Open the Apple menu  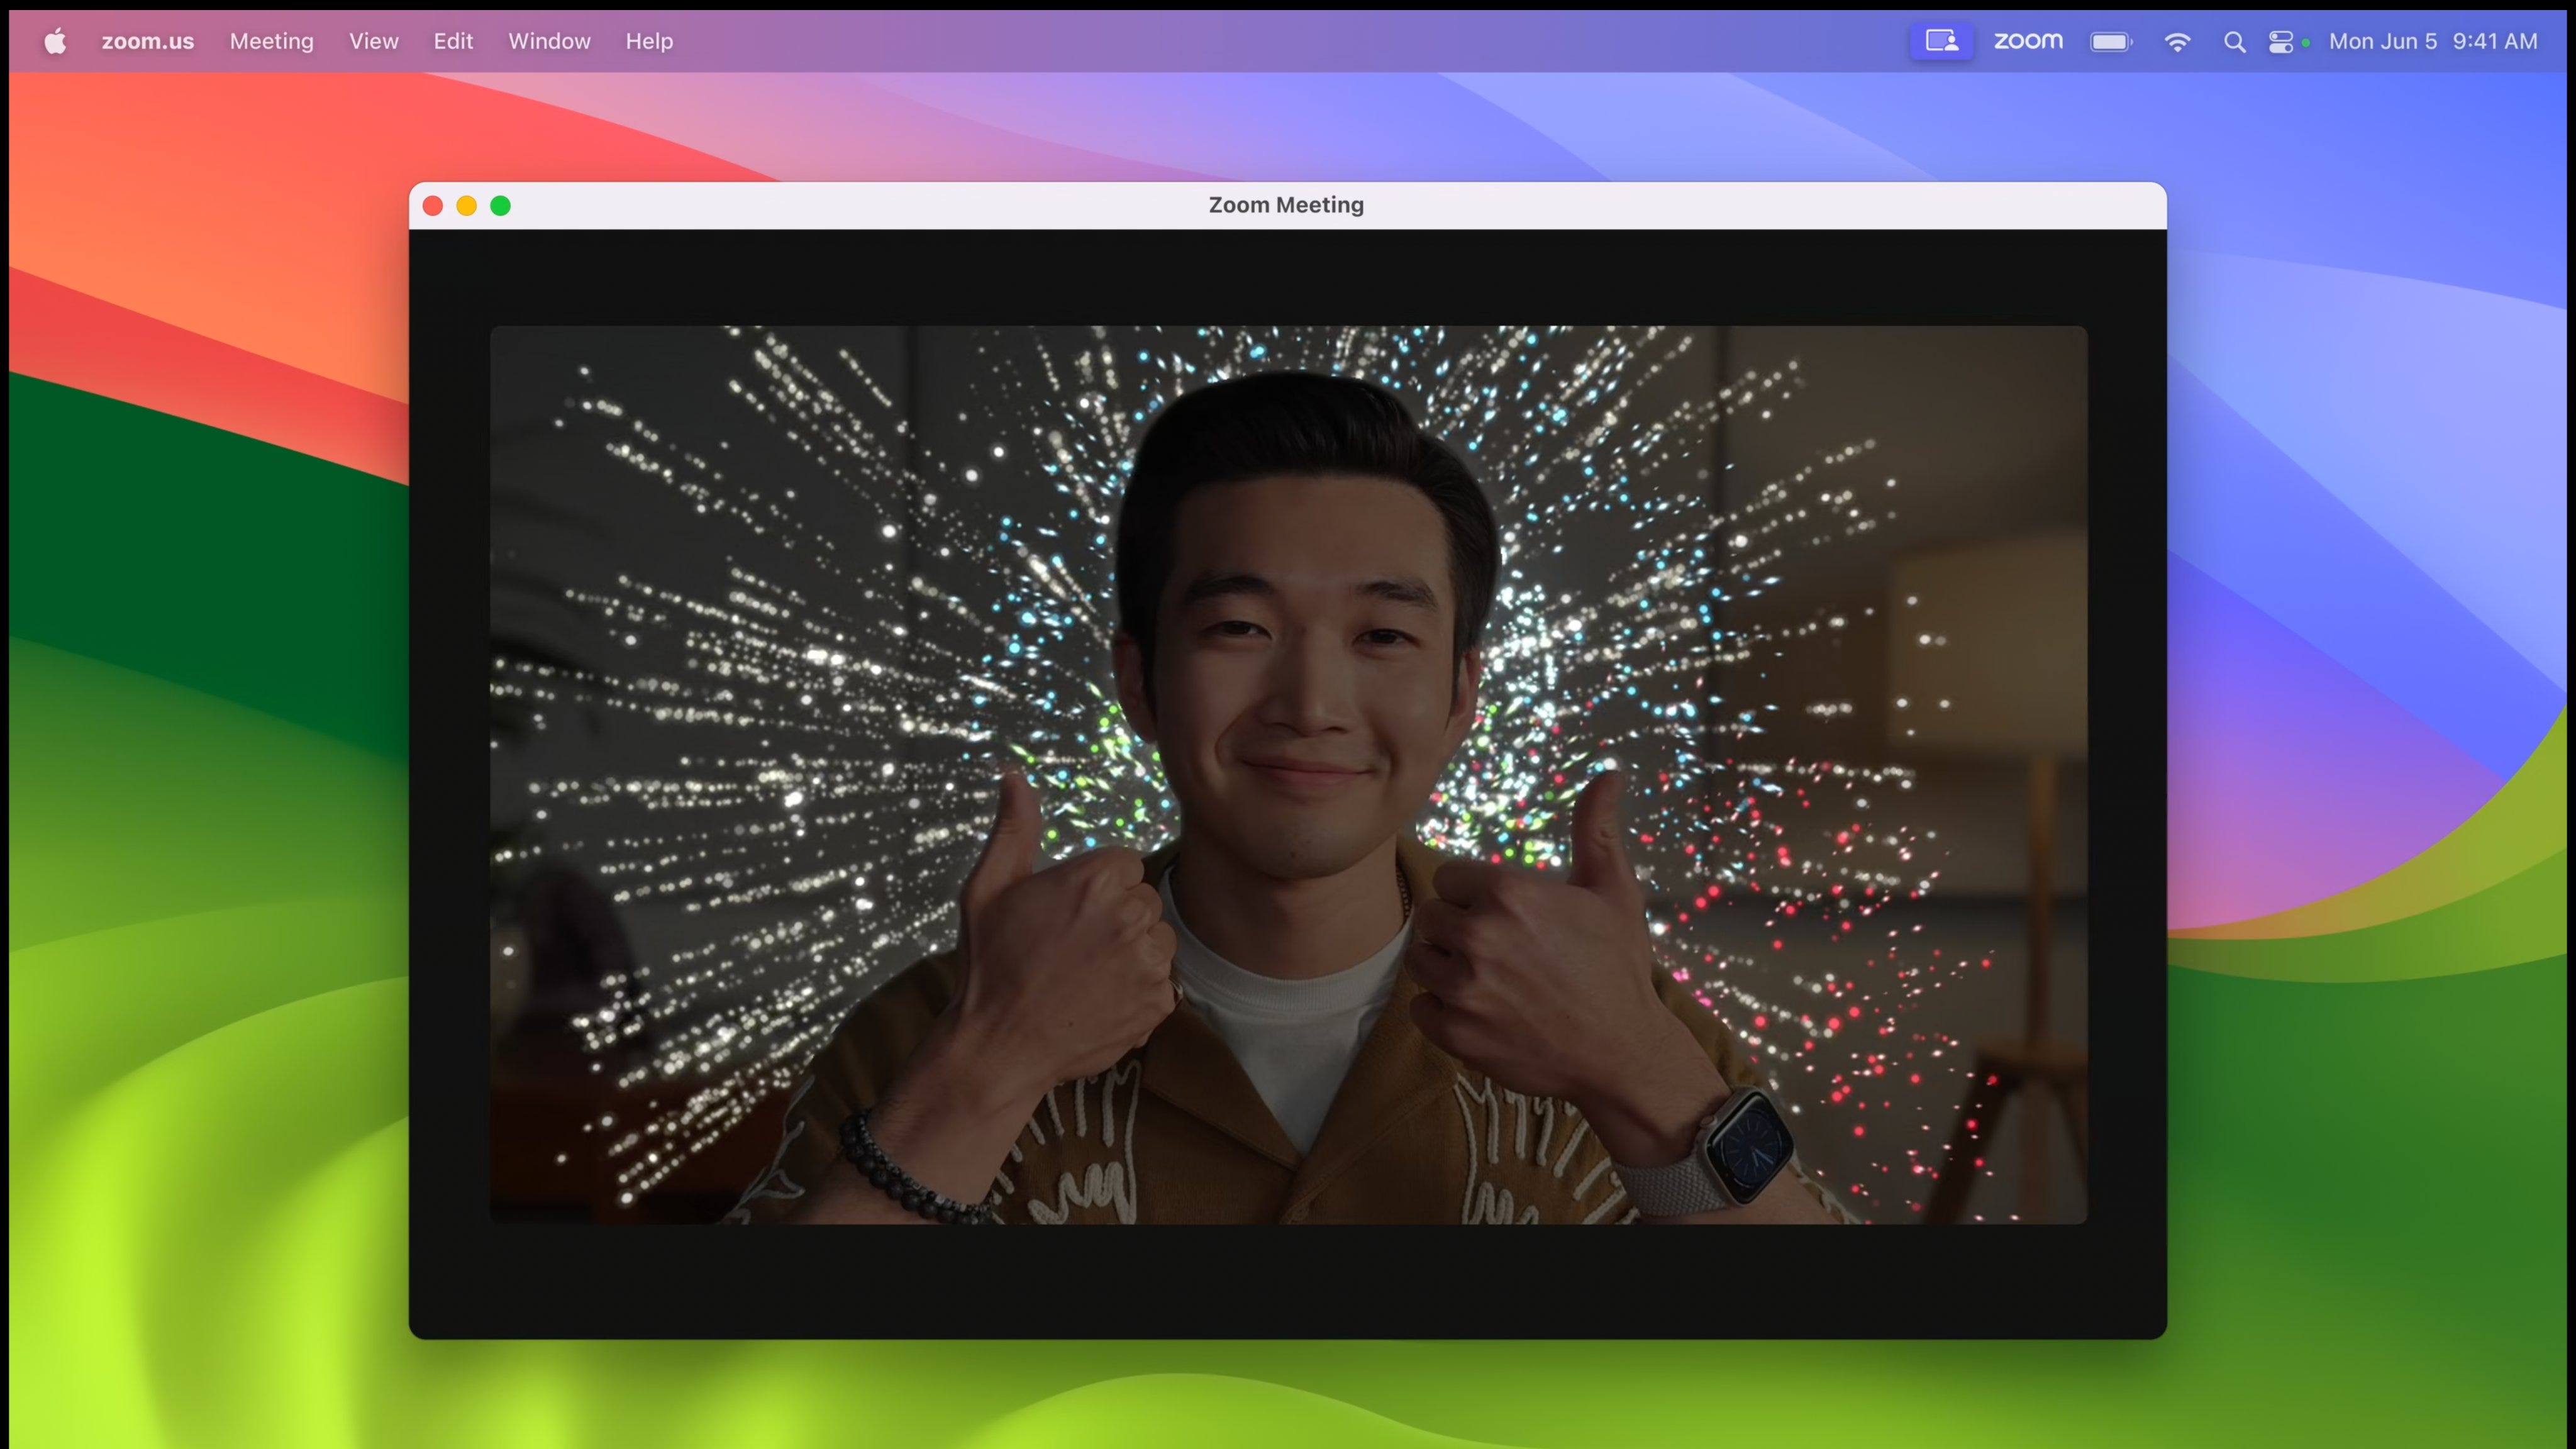[55, 41]
